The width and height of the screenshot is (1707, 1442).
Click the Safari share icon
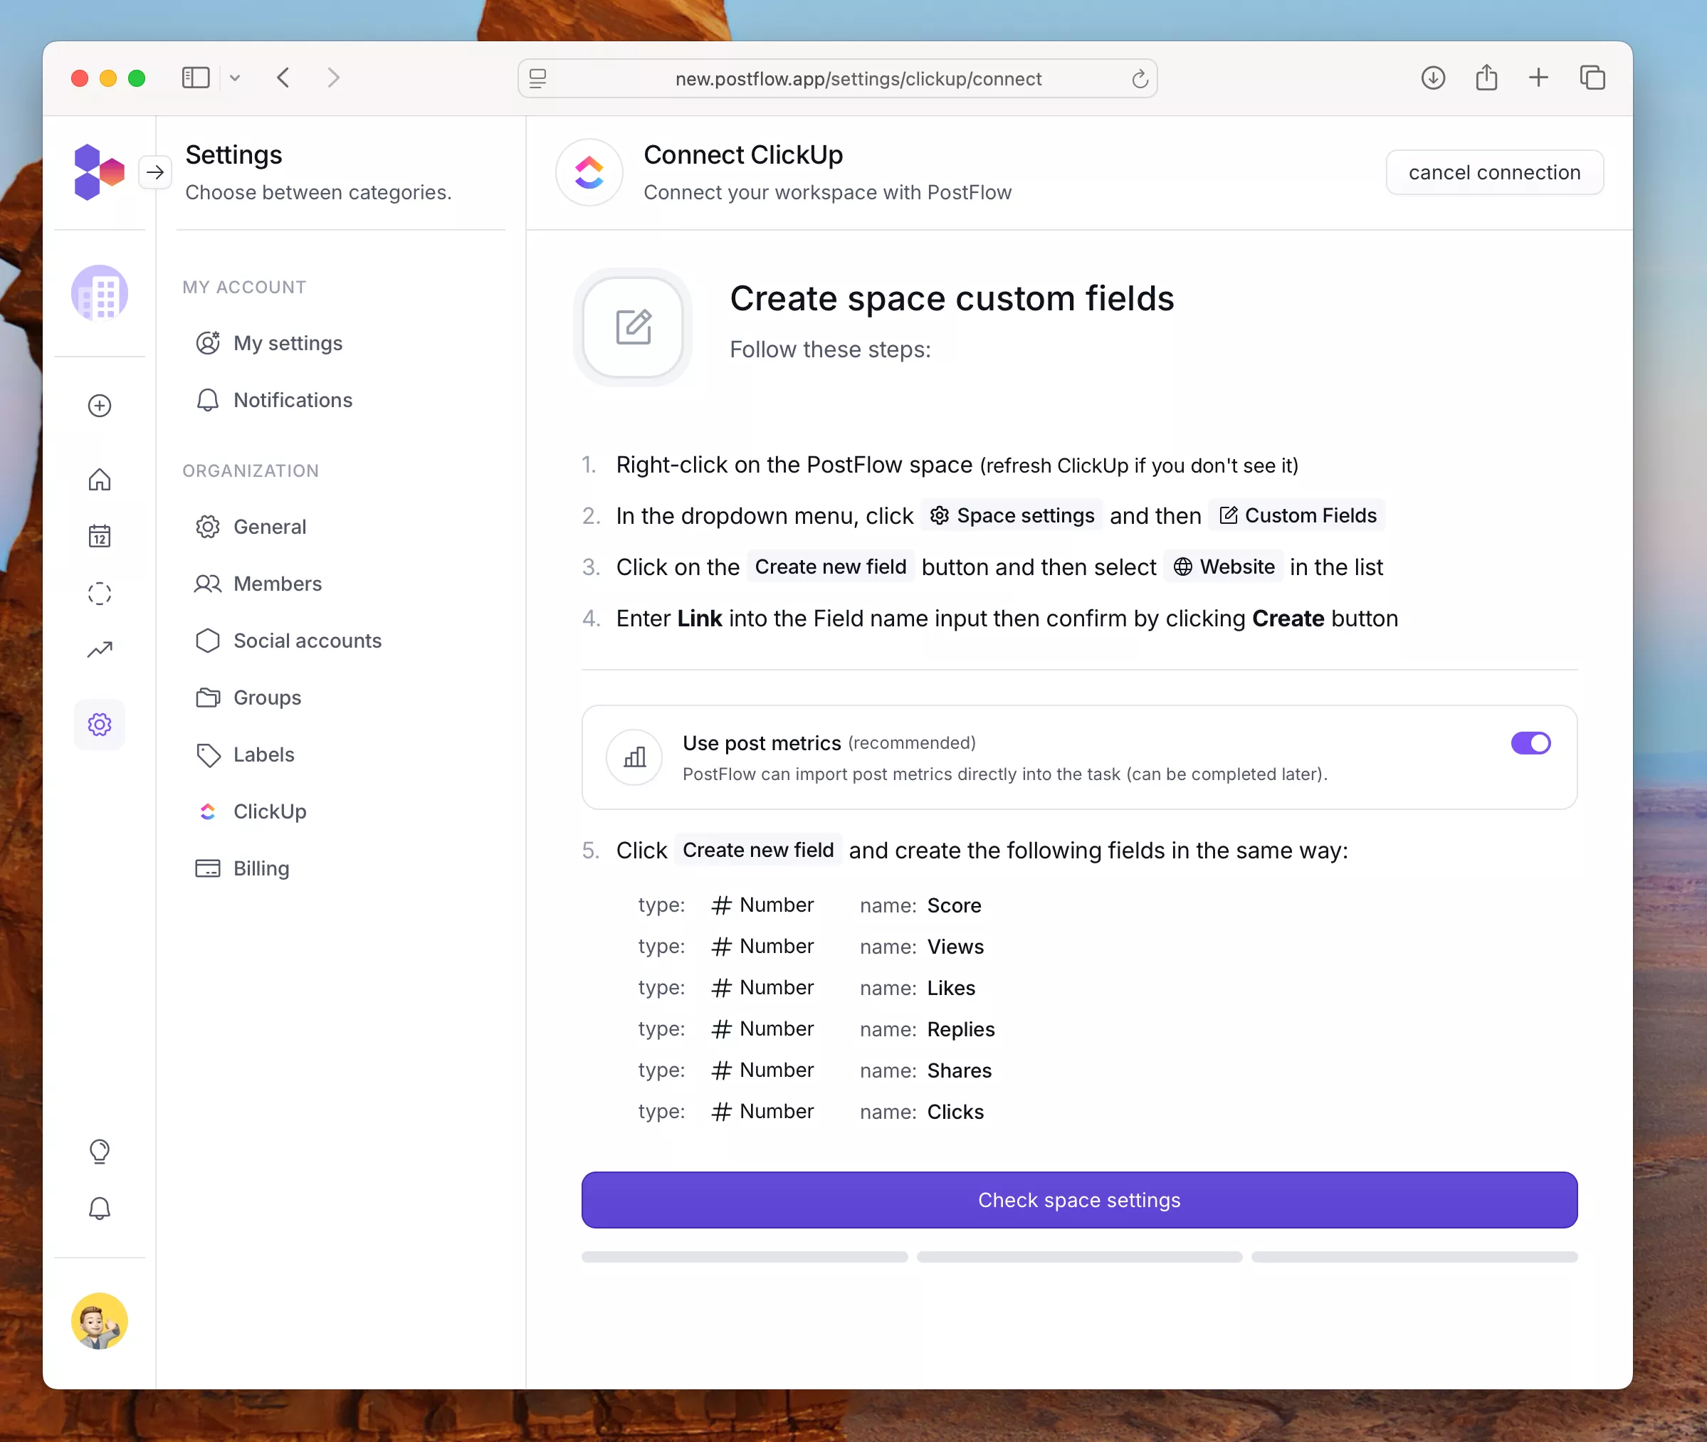click(x=1486, y=77)
